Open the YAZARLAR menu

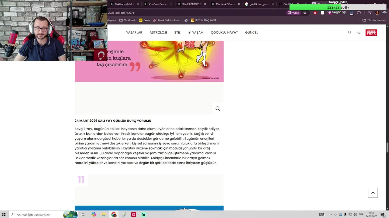click(x=134, y=32)
